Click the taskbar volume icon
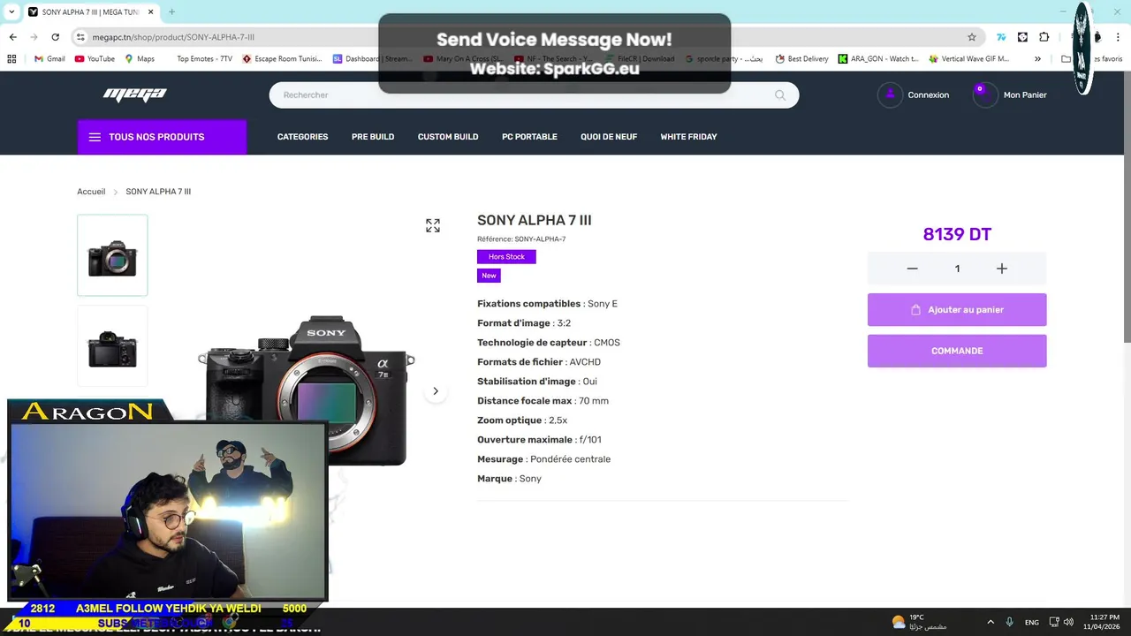Screen dimensions: 1131x636 (x=1068, y=622)
